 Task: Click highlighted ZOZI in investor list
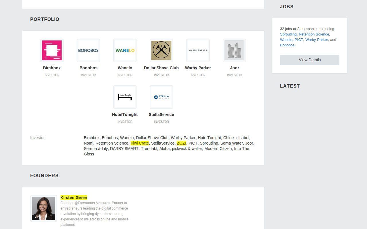[181, 143]
